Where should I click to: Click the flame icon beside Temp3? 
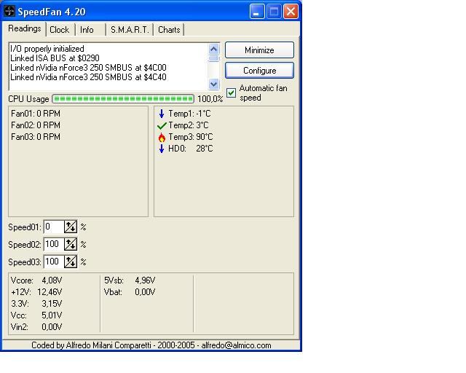tap(162, 137)
